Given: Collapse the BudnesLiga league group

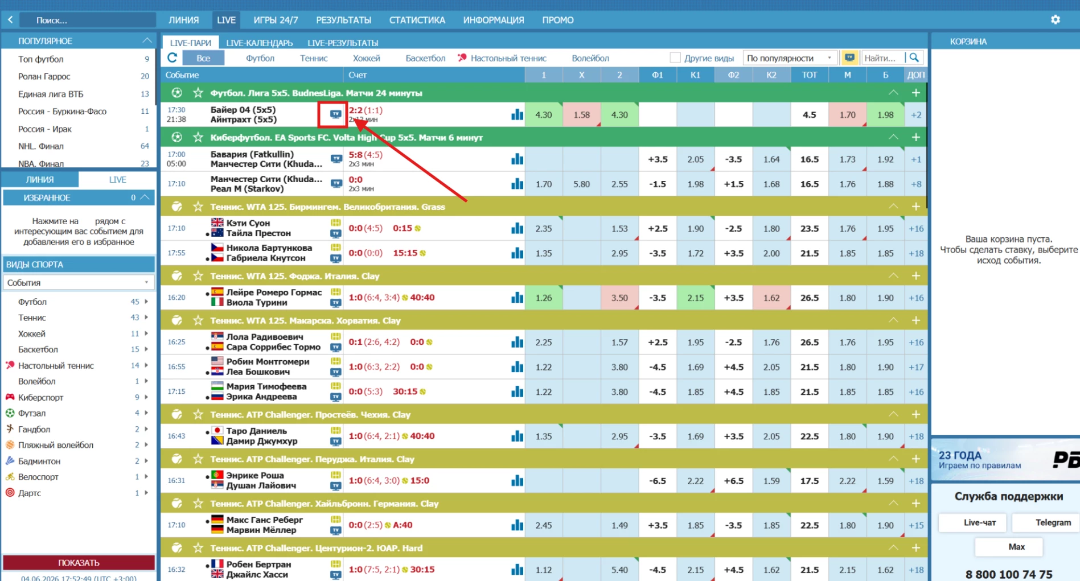Looking at the screenshot, I should coord(893,93).
